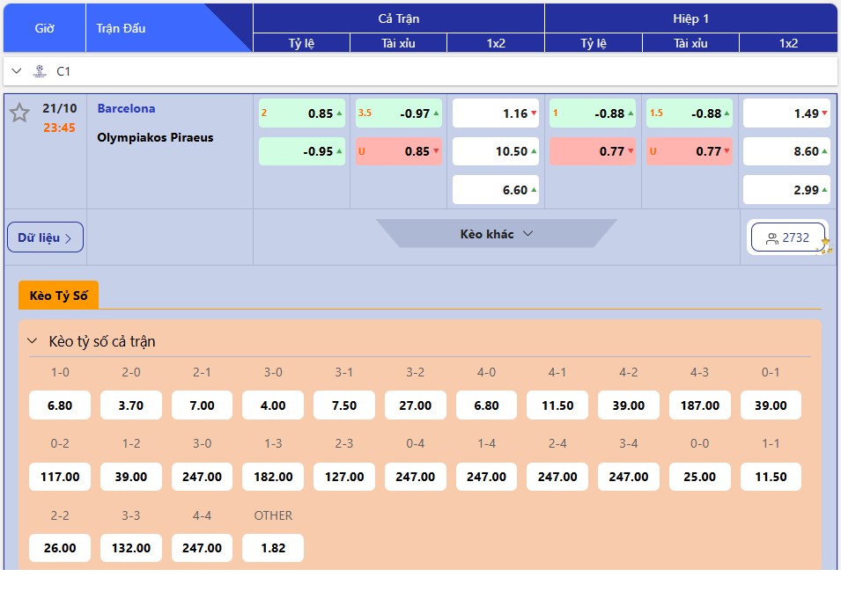
Task: Select the OTHER score odds 1.82
Action: coord(273,548)
